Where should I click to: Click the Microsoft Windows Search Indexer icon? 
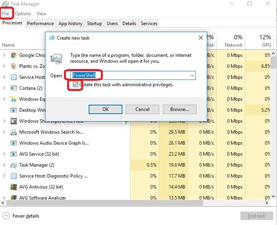pyautogui.click(x=14, y=132)
